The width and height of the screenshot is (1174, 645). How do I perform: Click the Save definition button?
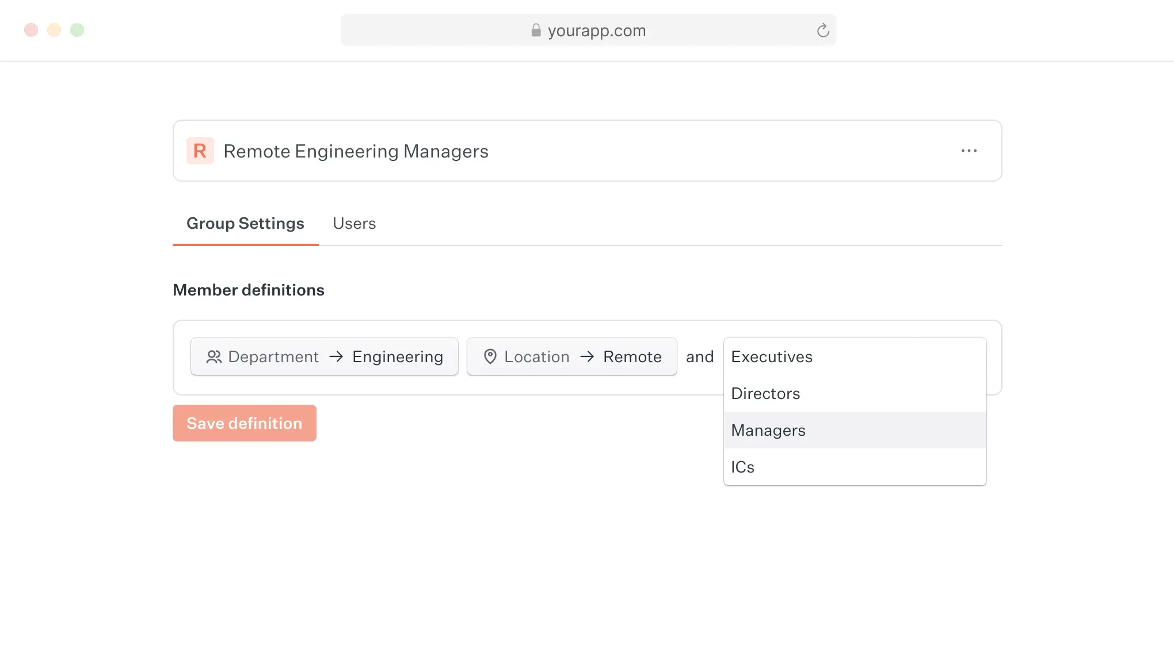coord(245,423)
